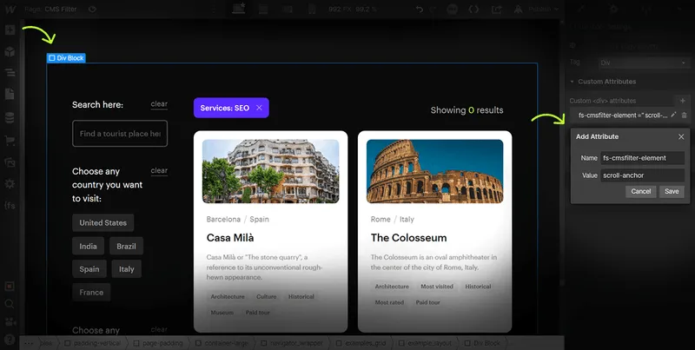The image size is (695, 350).
Task: Open the Settings gear in left sidebar
Action: coord(10,183)
